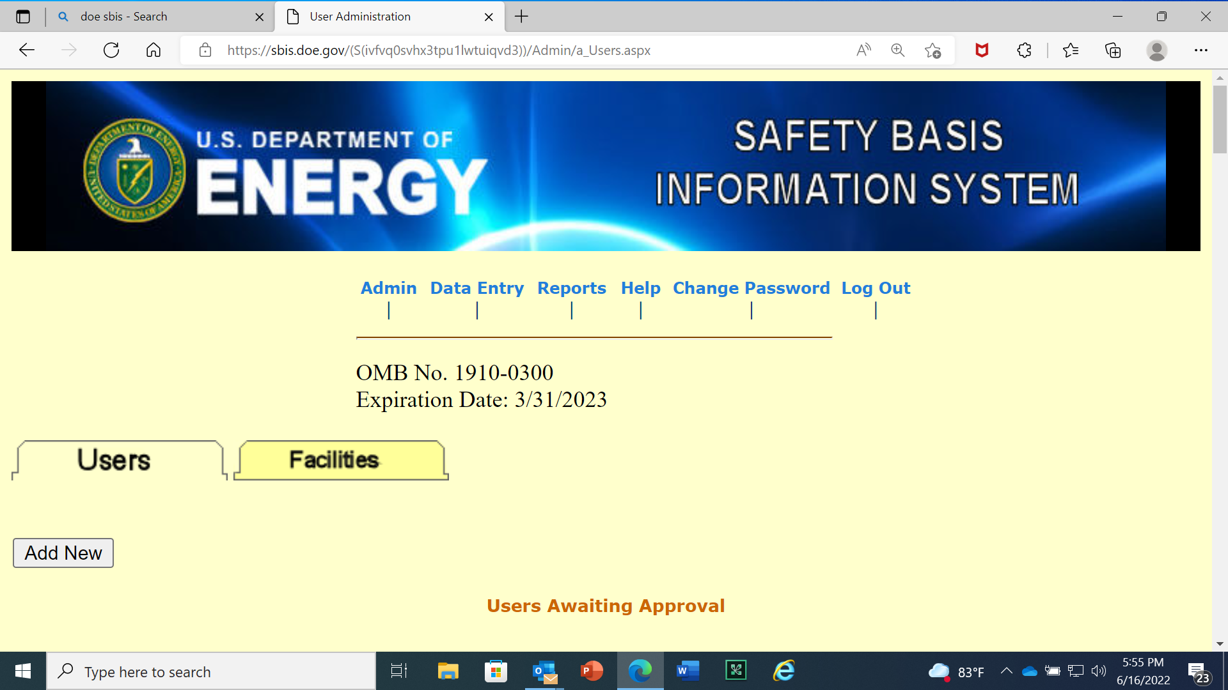Click the Add New button
1228x690 pixels.
click(63, 553)
